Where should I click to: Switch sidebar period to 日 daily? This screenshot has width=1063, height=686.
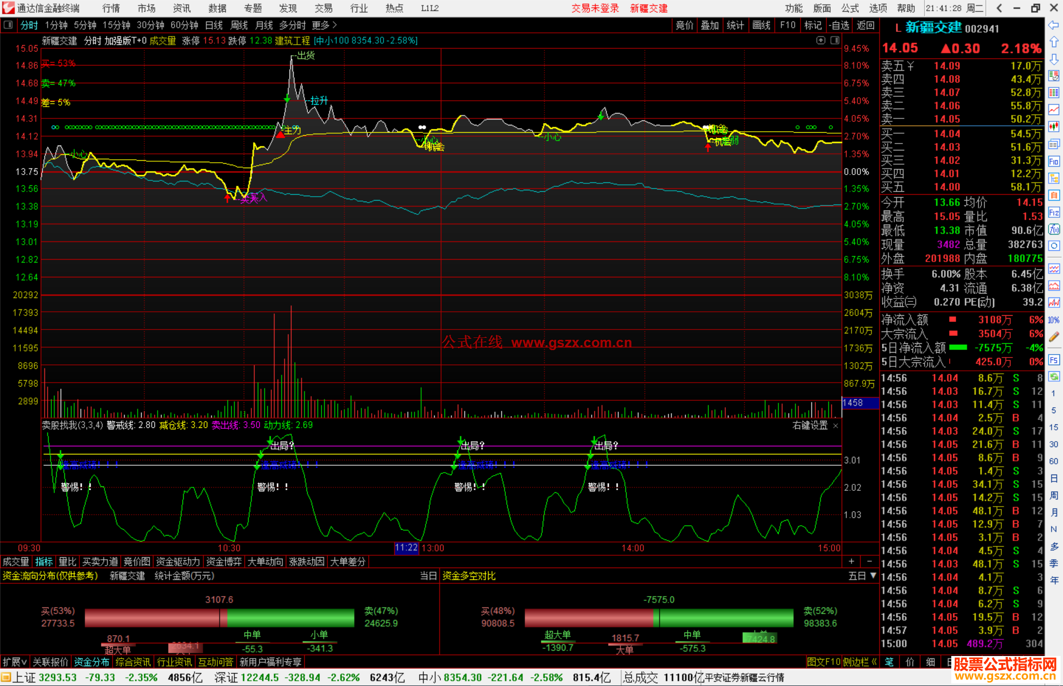tap(1054, 478)
